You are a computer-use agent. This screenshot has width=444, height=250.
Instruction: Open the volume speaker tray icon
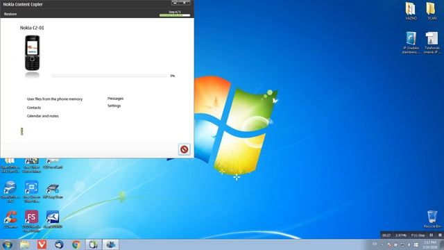tap(409, 244)
